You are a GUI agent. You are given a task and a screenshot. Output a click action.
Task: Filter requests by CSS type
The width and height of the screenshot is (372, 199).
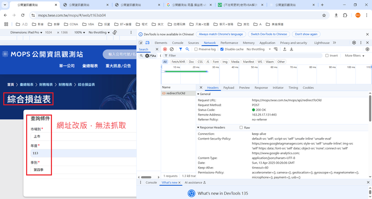coord(200,62)
